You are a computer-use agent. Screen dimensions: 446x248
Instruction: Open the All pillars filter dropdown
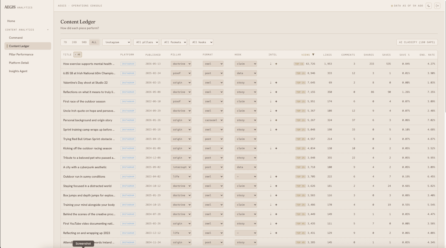tap(146, 42)
